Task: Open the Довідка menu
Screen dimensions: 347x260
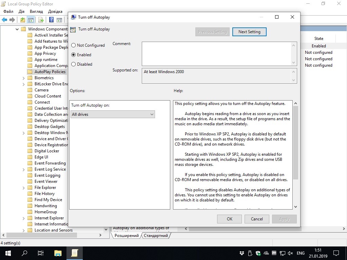Action: [x=55, y=12]
